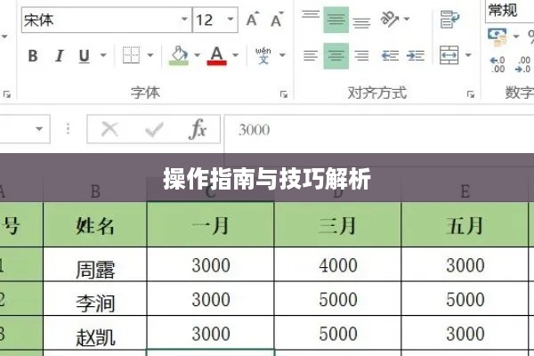Confirm entry with checkmark icon
Viewport: 534px width, 356px height.
[154, 129]
